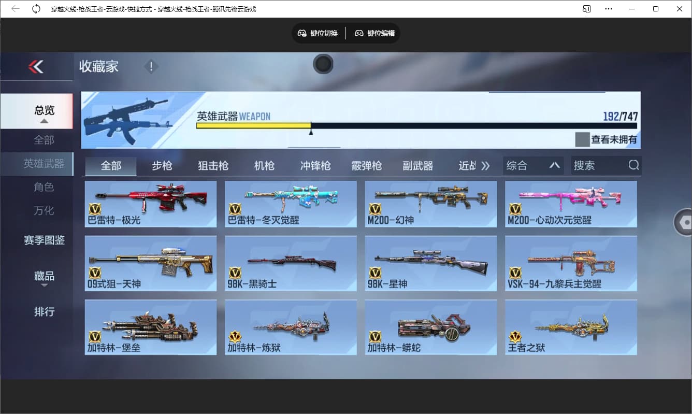Click the progress bar triangle marker
Viewport: 692px width, 414px height.
pyautogui.click(x=311, y=133)
